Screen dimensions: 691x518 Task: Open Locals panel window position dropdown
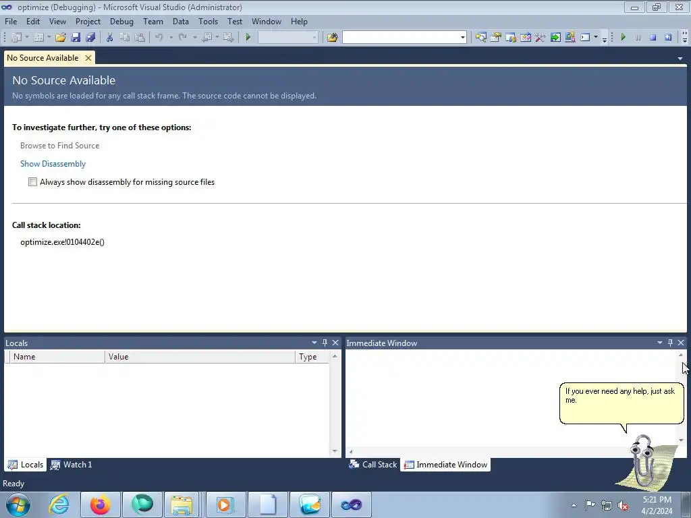(x=314, y=343)
